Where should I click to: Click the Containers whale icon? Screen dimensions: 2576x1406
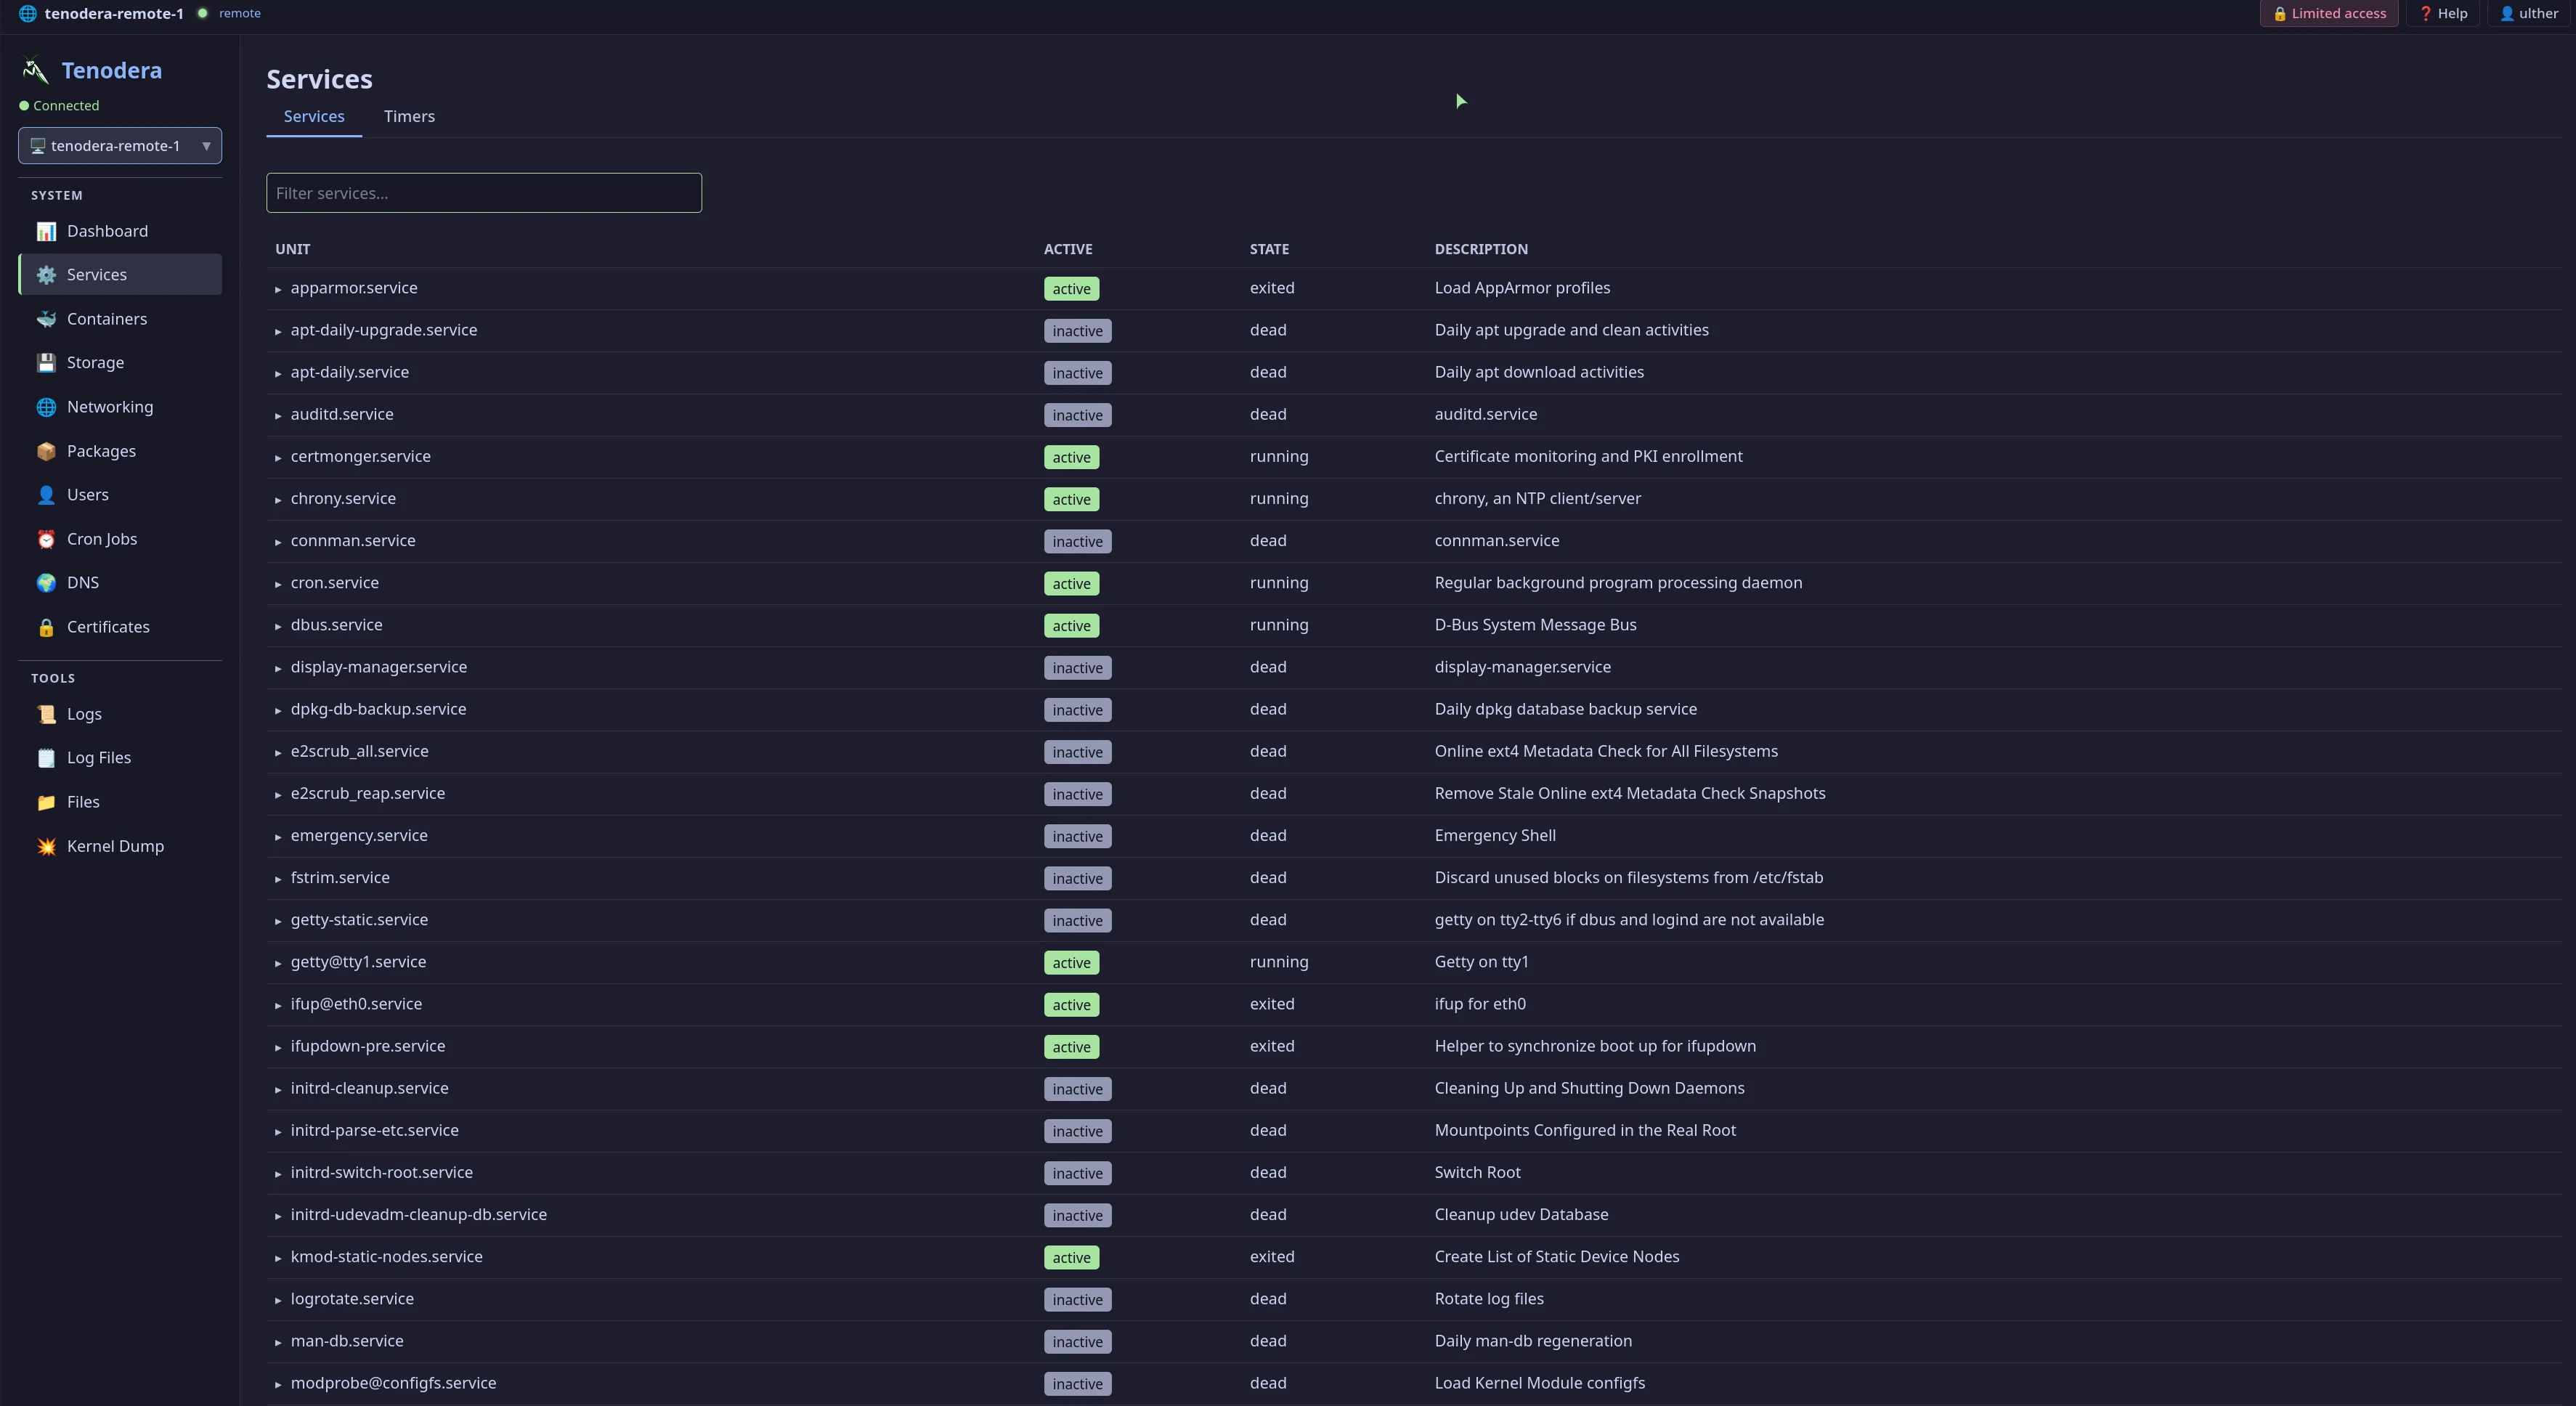46,319
